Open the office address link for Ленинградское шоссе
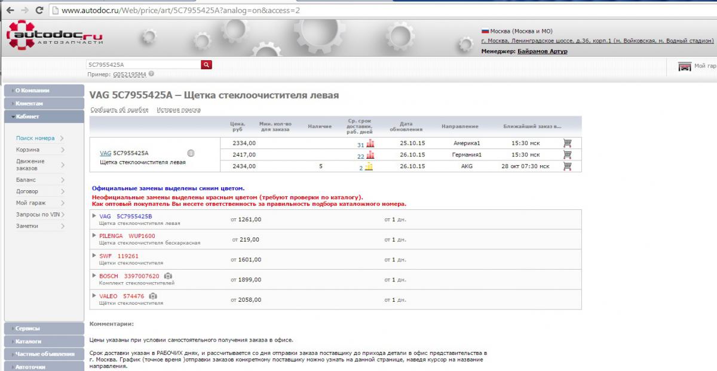 (597, 41)
